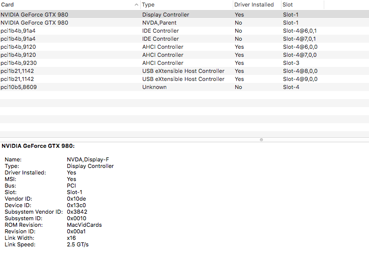Click the Slot-3 cell
Image resolution: width=369 pixels, height=266 pixels.
291,63
